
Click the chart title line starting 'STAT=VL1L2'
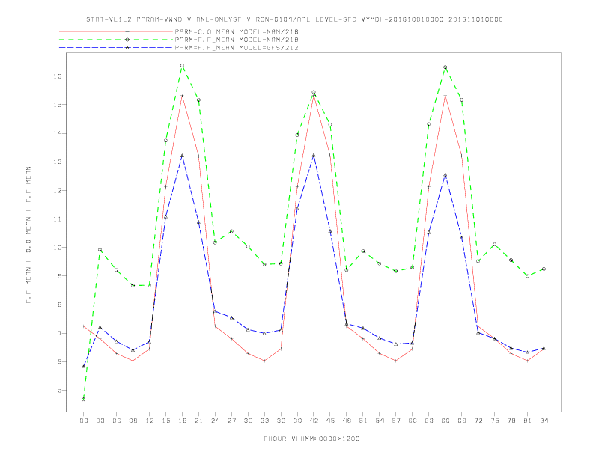(294, 19)
